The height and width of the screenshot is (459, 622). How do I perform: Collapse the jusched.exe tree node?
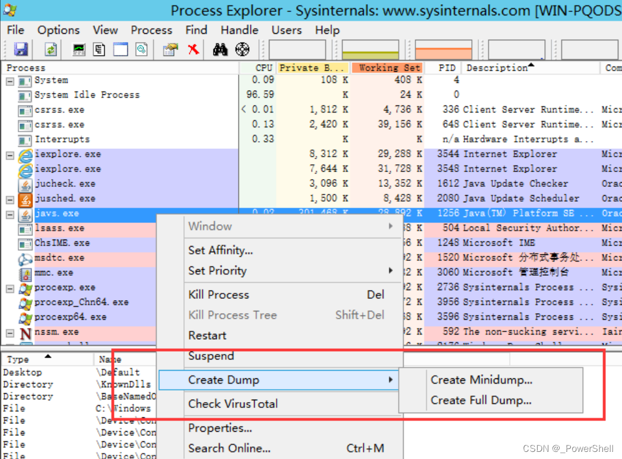click(10, 200)
